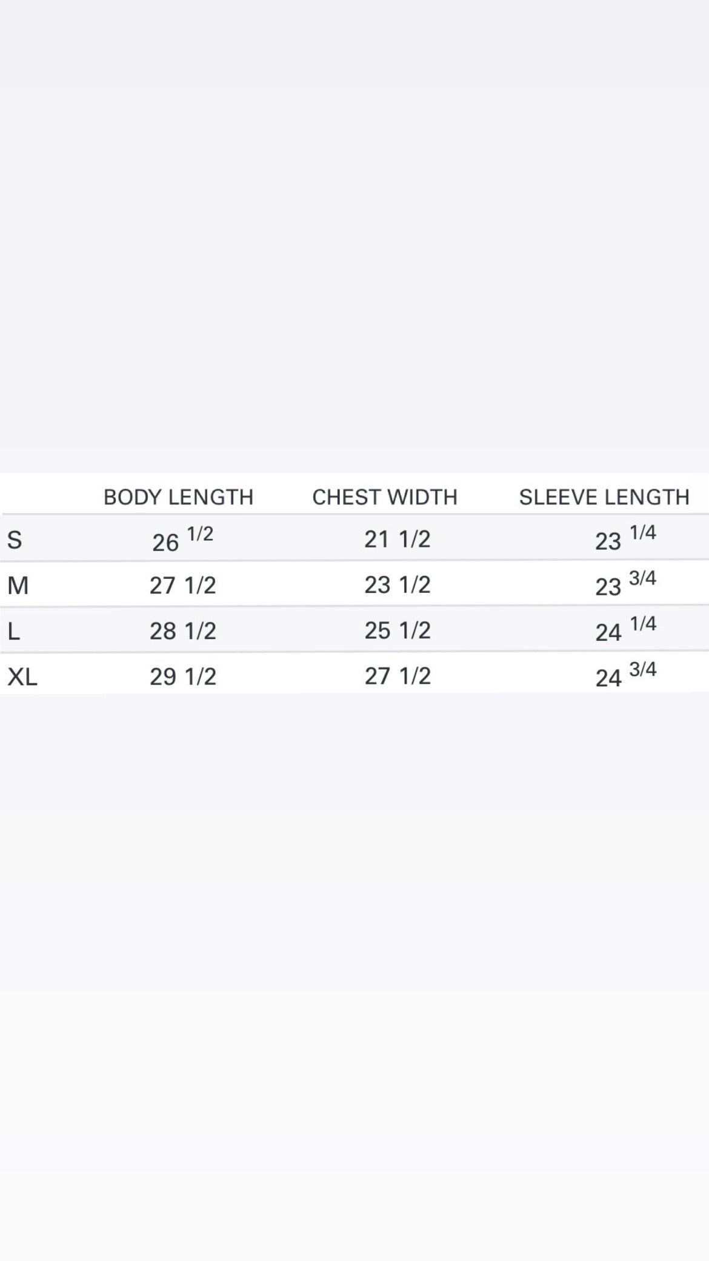709x1261 pixels.
Task: Click body length value 26 1/2
Action: (182, 540)
